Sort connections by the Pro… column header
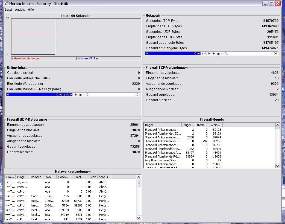This screenshot has height=224, width=285. pyautogui.click(x=10, y=177)
